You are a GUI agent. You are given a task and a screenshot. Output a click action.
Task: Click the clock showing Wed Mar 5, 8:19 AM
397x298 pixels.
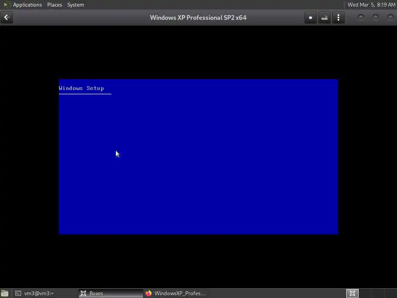coord(371,5)
